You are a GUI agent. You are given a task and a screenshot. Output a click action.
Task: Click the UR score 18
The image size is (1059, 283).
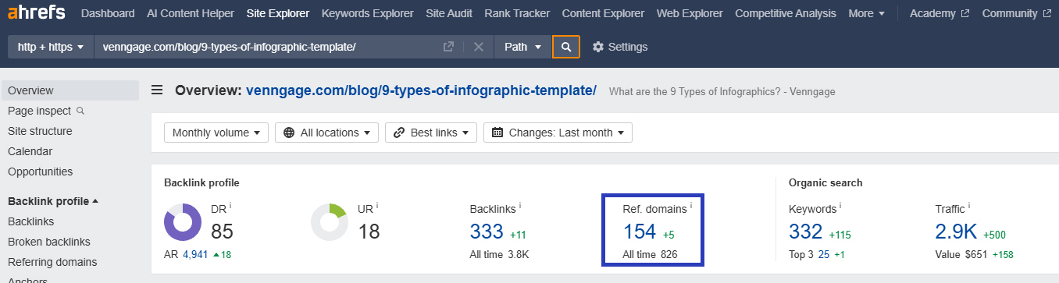tap(369, 232)
